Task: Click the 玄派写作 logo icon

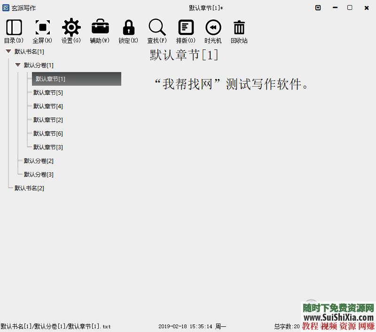Action: pyautogui.click(x=6, y=8)
